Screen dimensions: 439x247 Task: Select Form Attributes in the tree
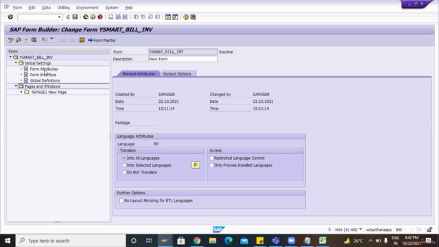44,69
